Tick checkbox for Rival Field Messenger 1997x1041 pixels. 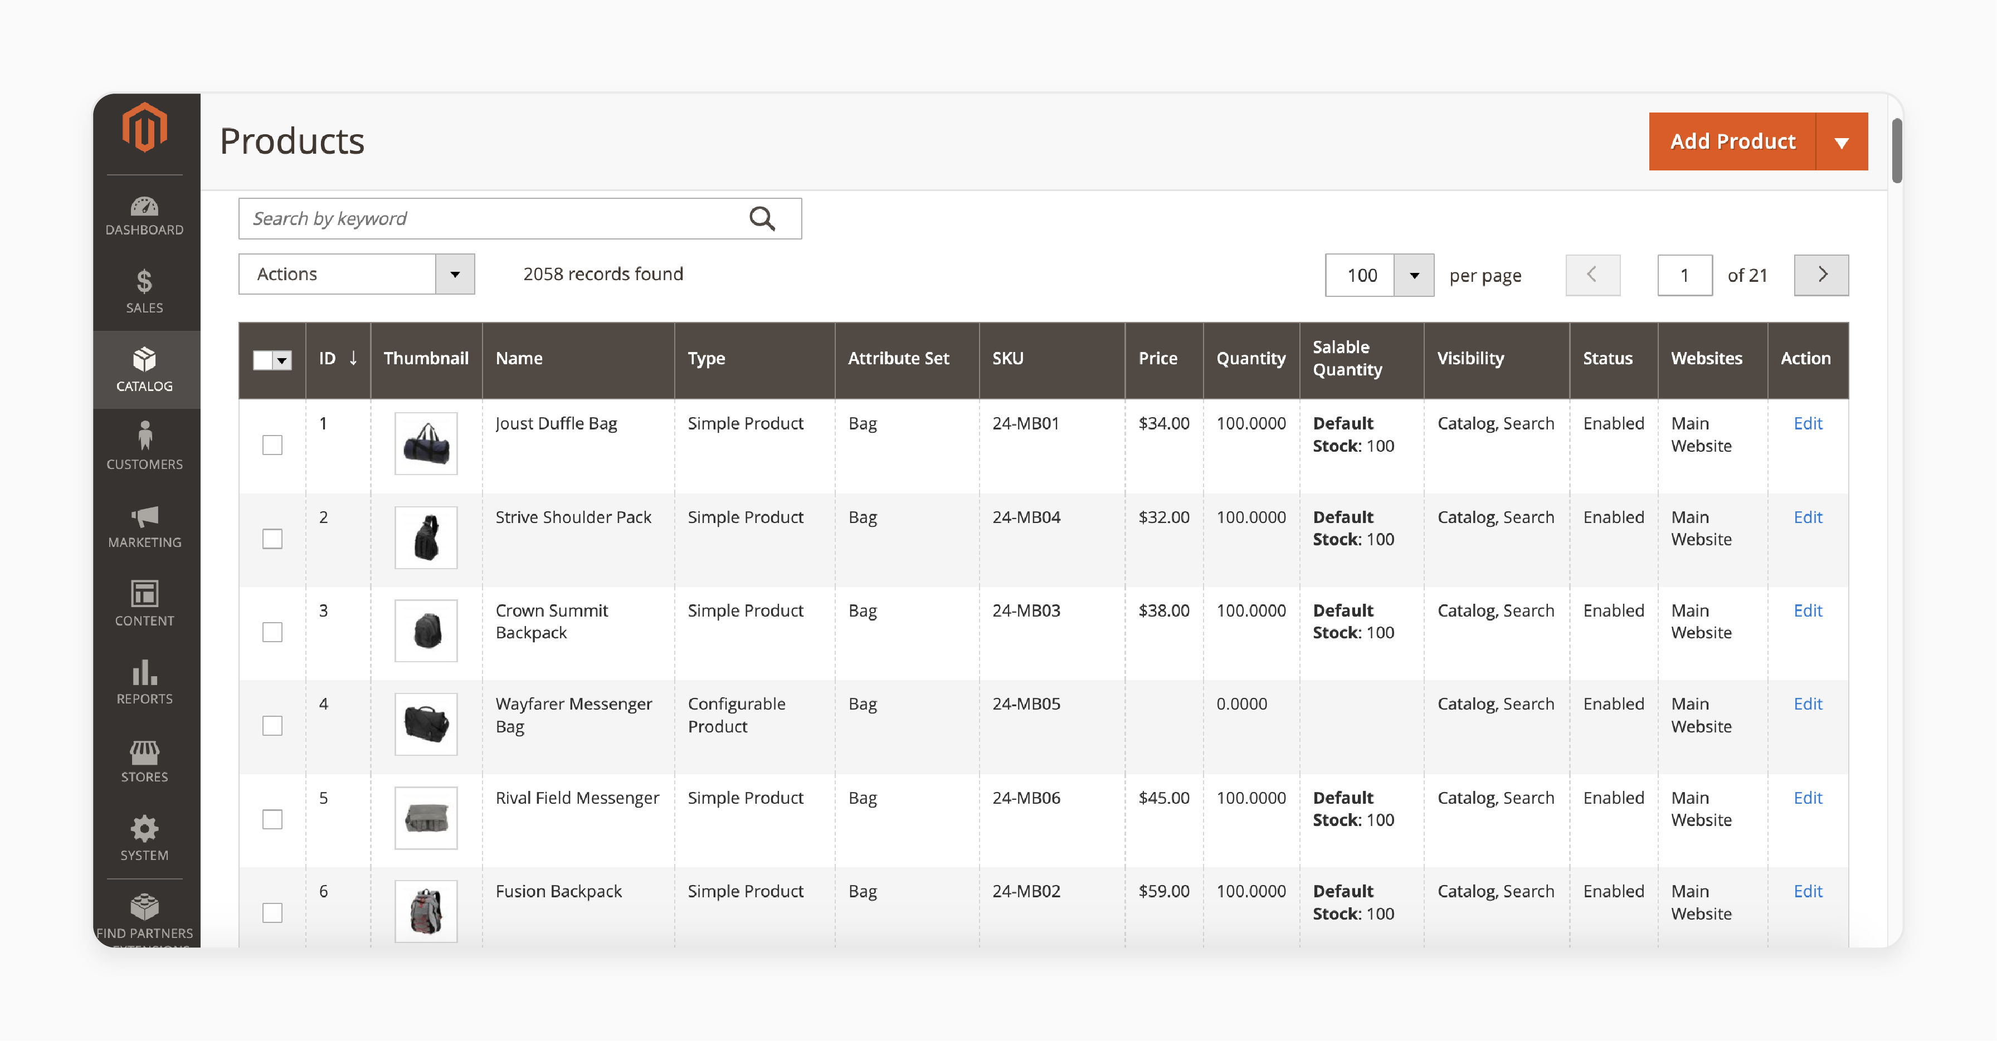click(272, 819)
